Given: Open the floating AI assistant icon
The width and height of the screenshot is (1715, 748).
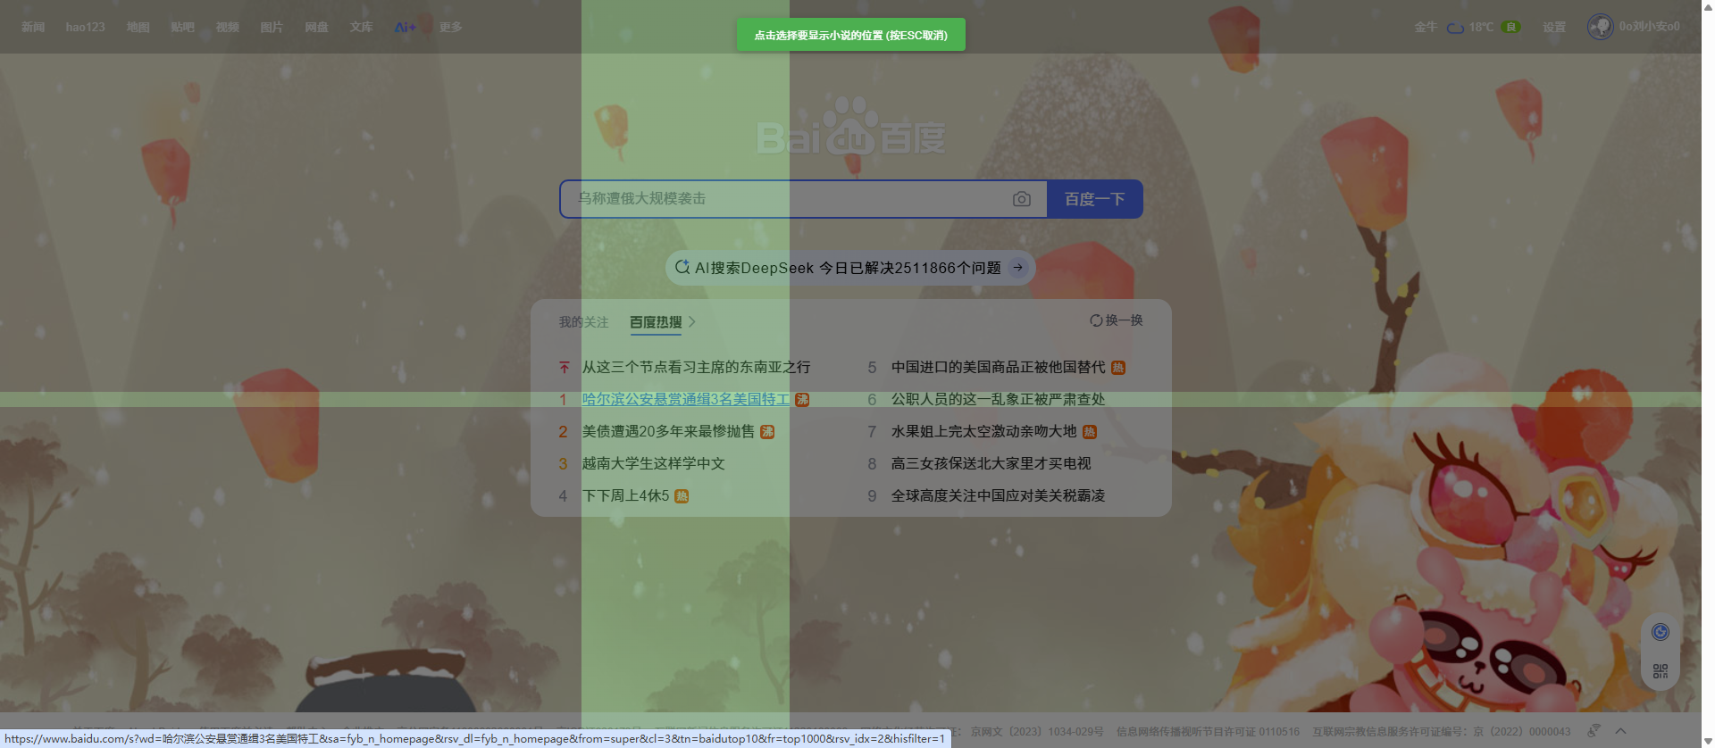Looking at the screenshot, I should coord(1661,632).
